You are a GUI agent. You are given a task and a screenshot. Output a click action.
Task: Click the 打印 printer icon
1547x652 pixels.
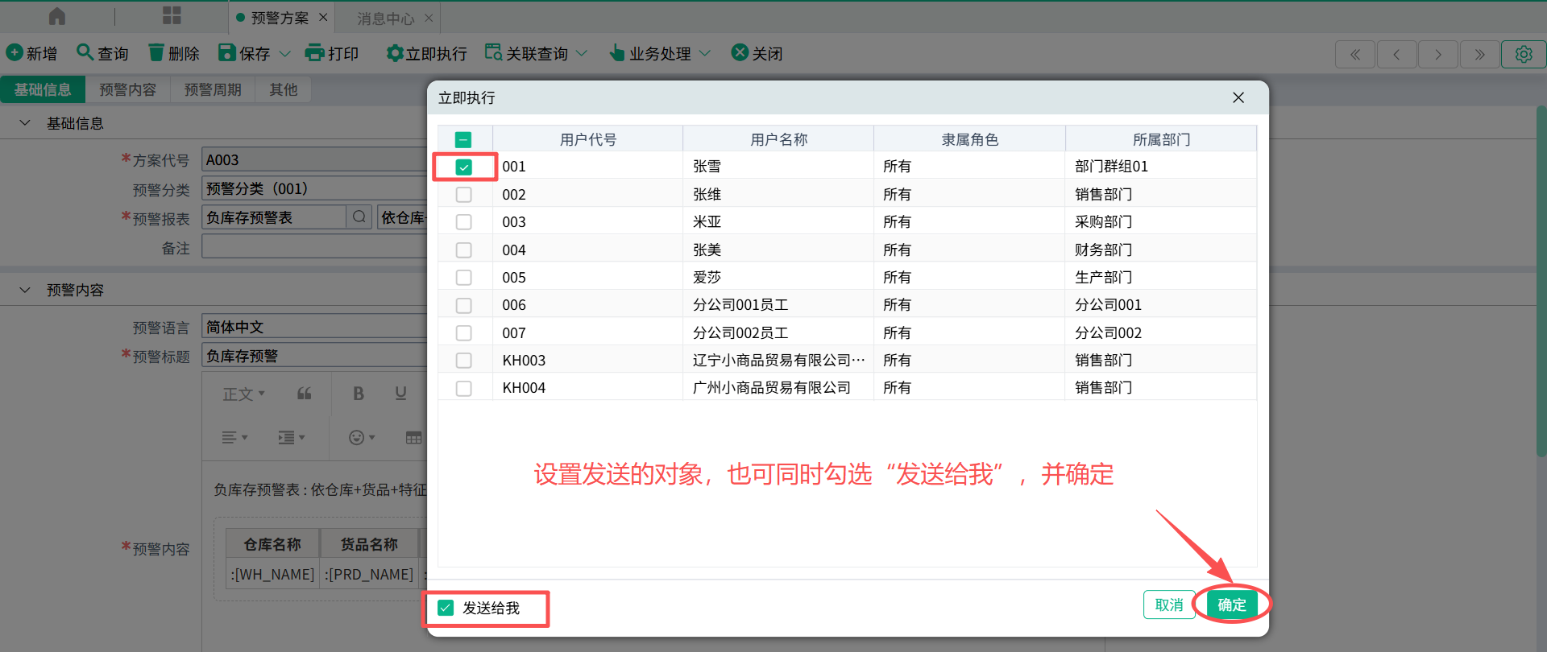click(x=314, y=53)
